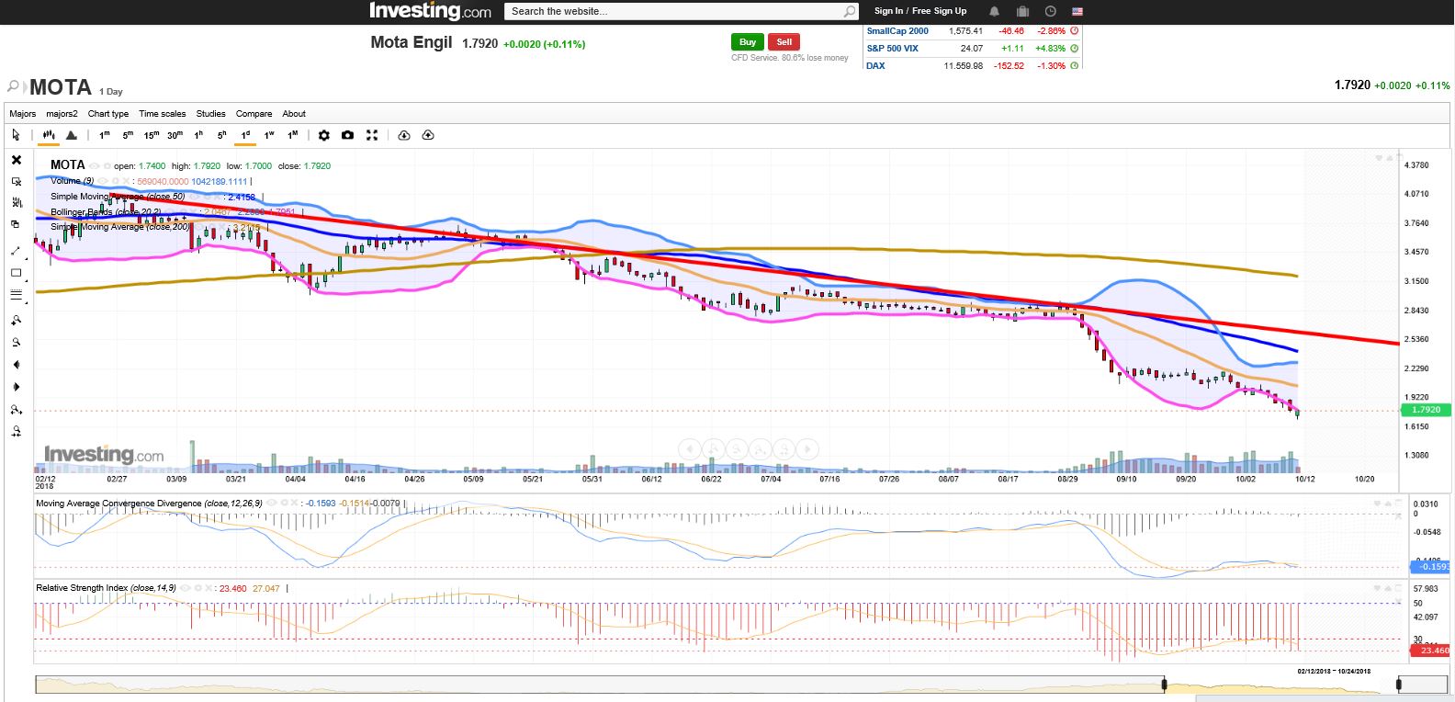
Task: Open the Majors menu
Action: point(23,114)
